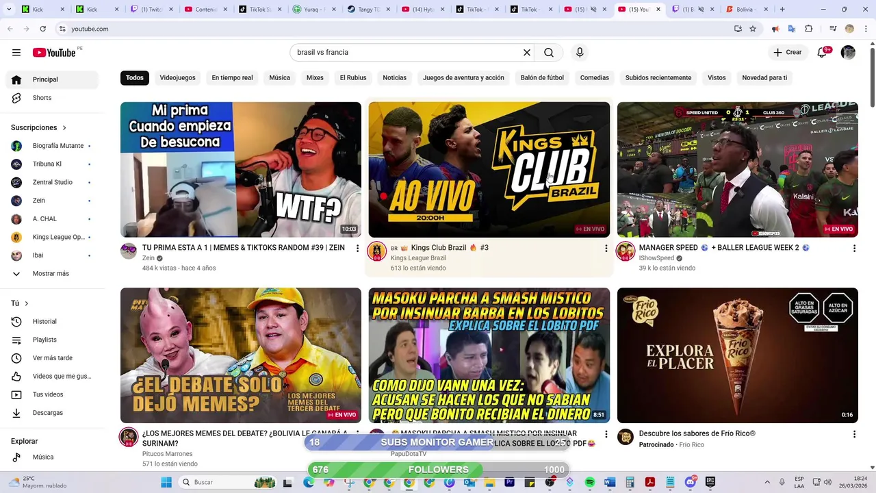The width and height of the screenshot is (876, 493).
Task: Open the Frío Rico ice cream thumbnail
Action: click(738, 355)
